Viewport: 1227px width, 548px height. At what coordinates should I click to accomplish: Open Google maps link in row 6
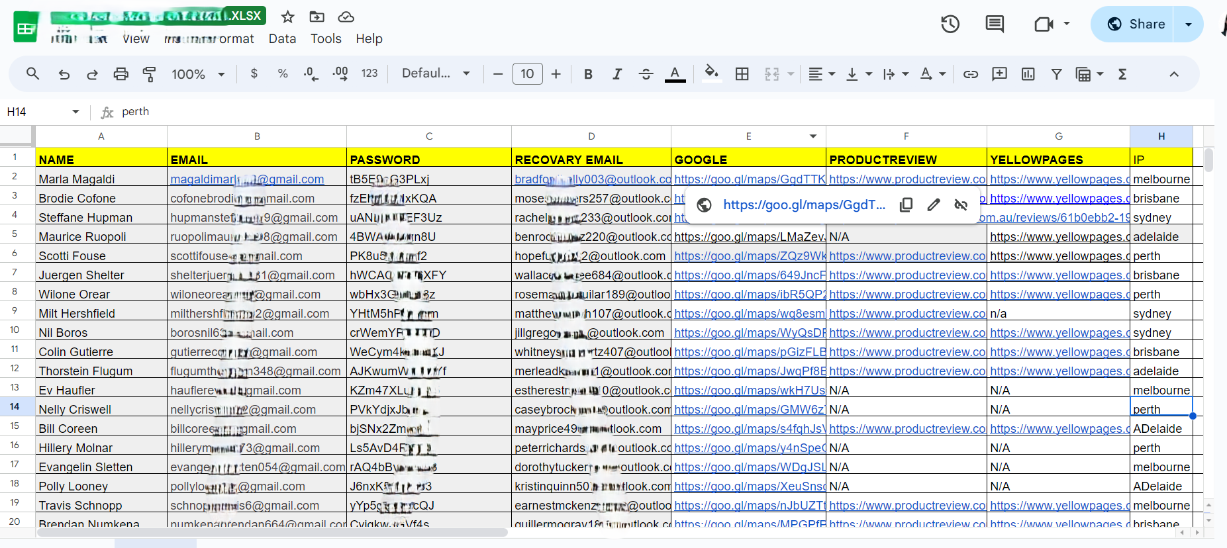click(x=750, y=256)
